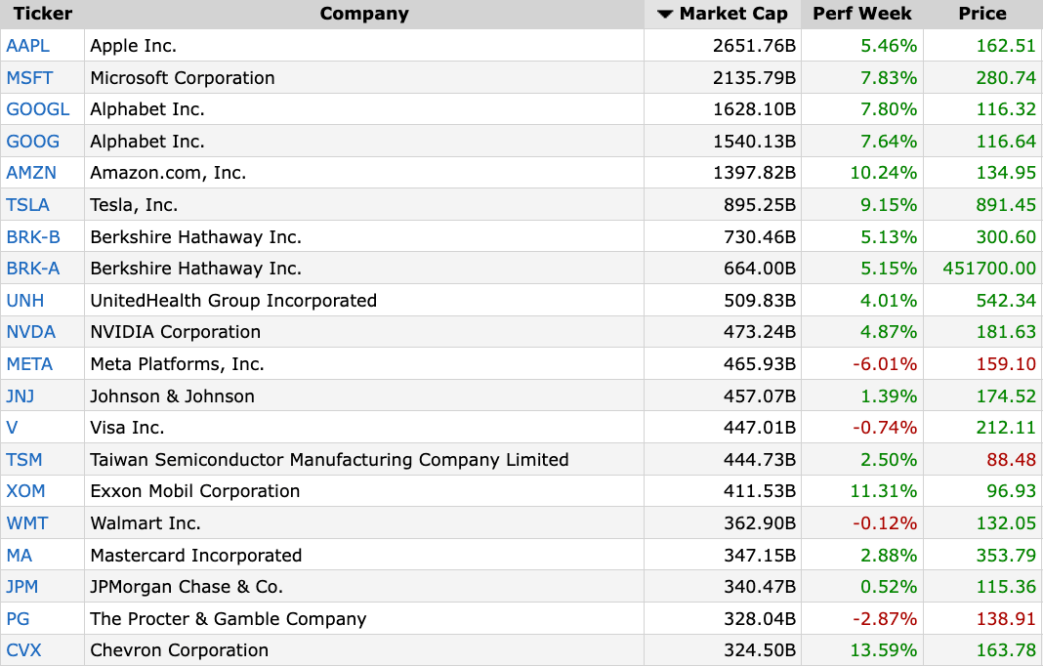Open the XOM ticker link

[x=26, y=491]
